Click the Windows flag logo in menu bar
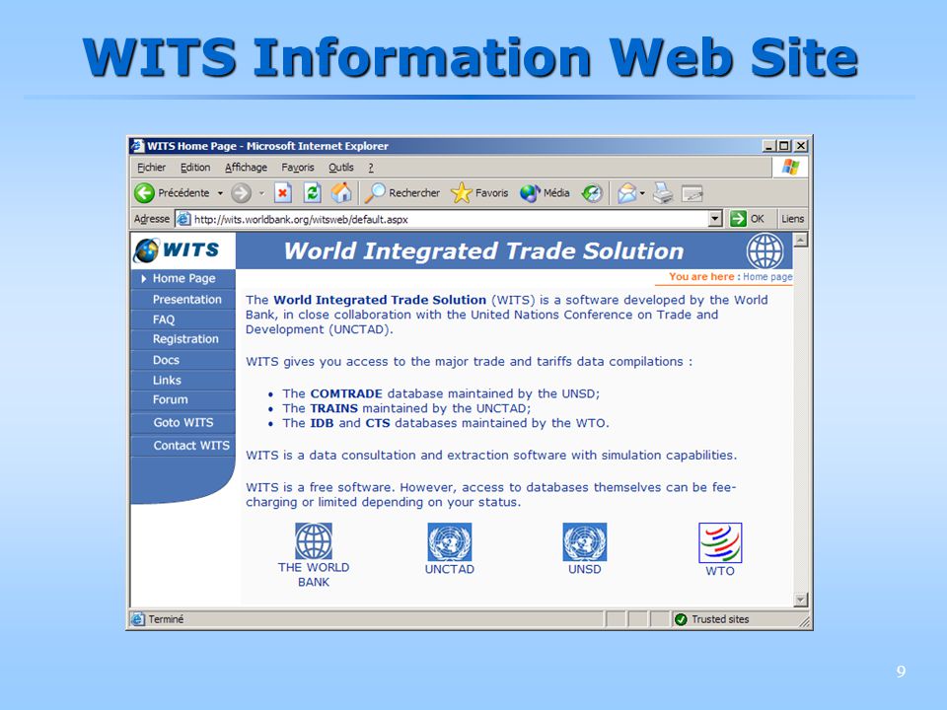The height and width of the screenshot is (710, 947). point(790,168)
